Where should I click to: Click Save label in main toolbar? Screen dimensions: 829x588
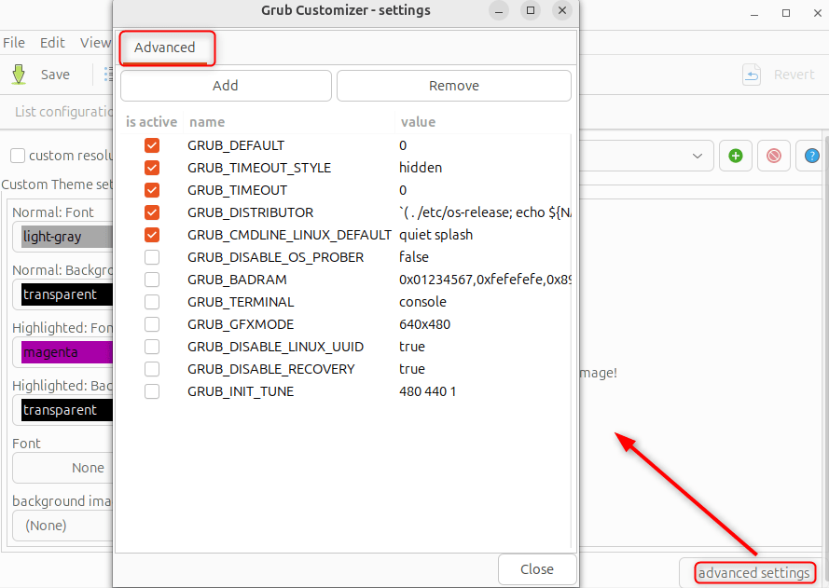point(56,75)
